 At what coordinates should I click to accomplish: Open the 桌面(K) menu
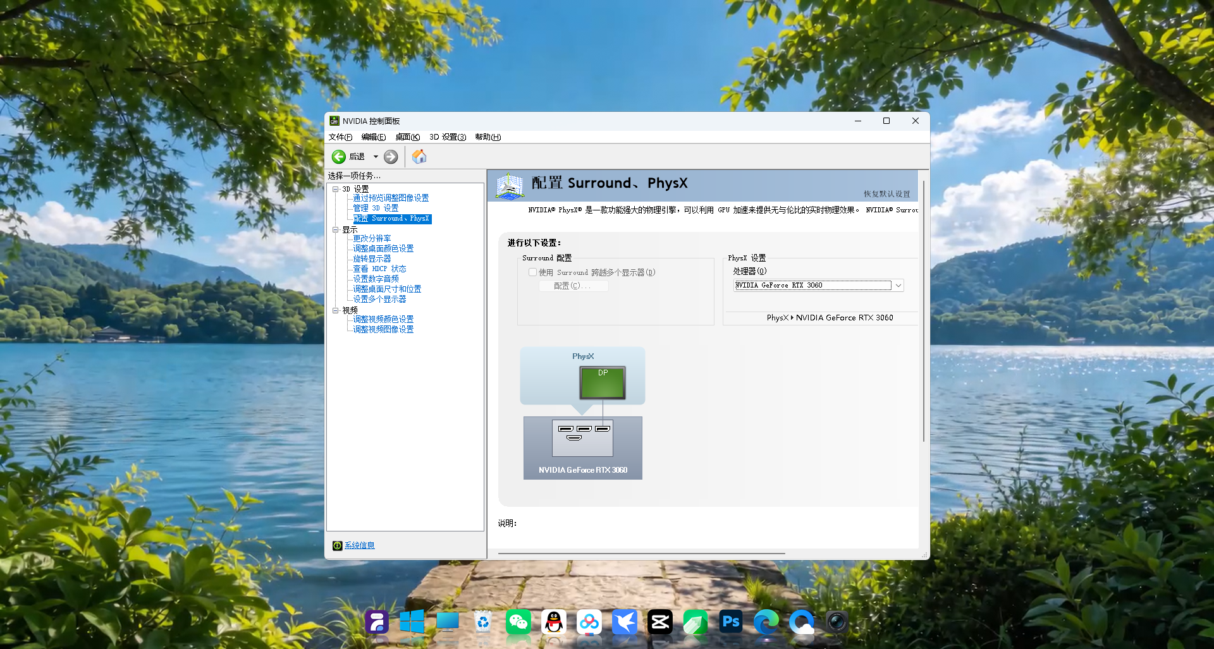pyautogui.click(x=407, y=137)
